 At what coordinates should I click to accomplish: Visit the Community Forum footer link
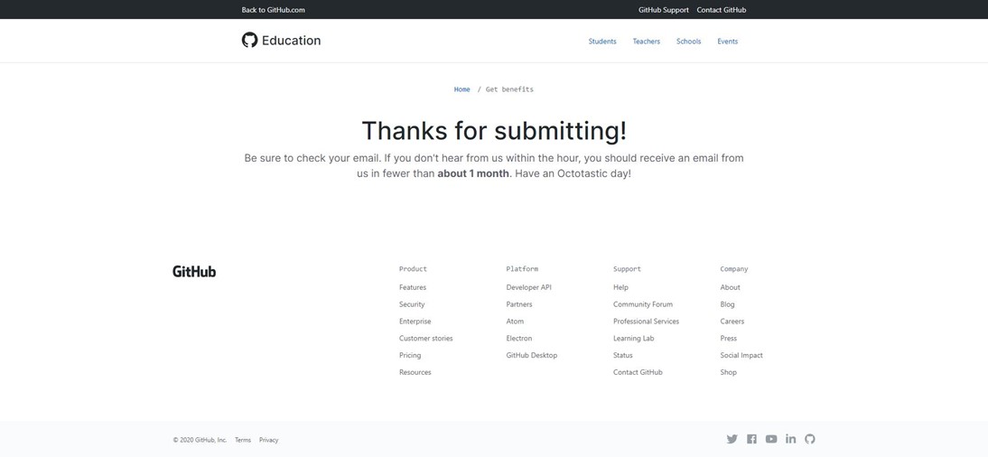(642, 304)
